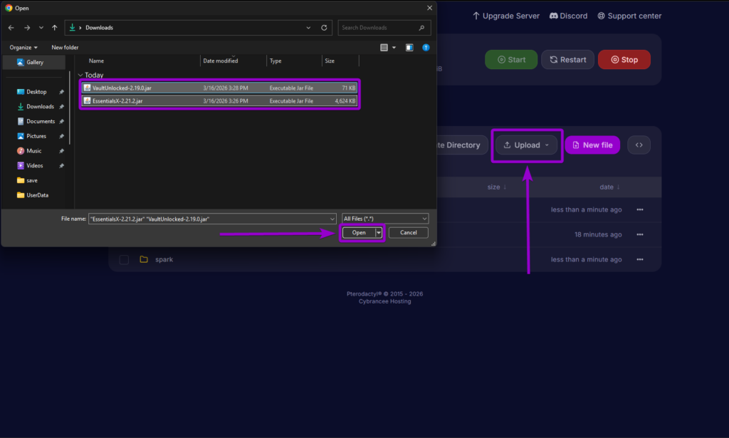This screenshot has width=729, height=438.
Task: Click New folder in the dialog toolbar
Action: pyautogui.click(x=63, y=47)
